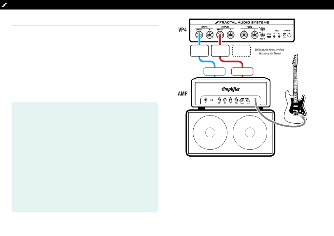Click the 'POWER' label on the VP4
The image size is (334, 236).
click(x=287, y=31)
